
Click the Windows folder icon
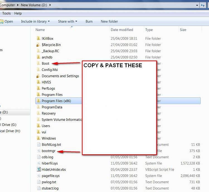(x=38, y=138)
